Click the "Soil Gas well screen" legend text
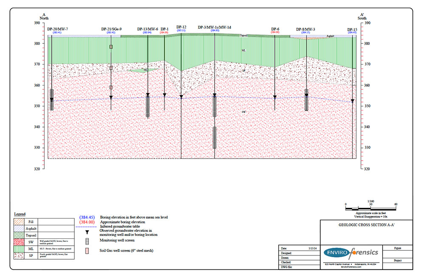This screenshot has width=425, height=275. (x=126, y=251)
